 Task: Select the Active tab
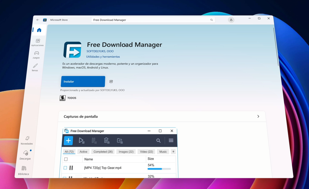(x=83, y=152)
